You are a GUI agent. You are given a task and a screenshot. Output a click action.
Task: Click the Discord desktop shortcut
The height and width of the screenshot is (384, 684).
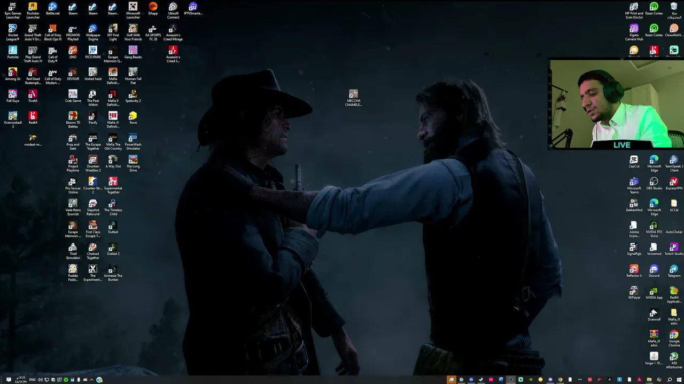coord(654,271)
